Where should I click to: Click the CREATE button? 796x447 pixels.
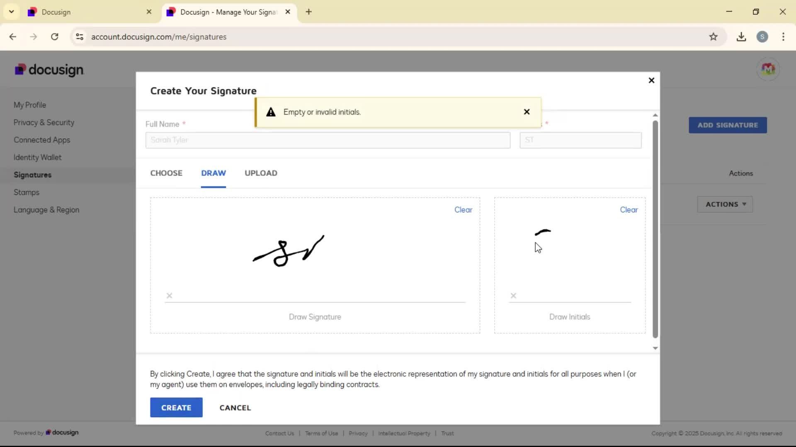click(176, 408)
